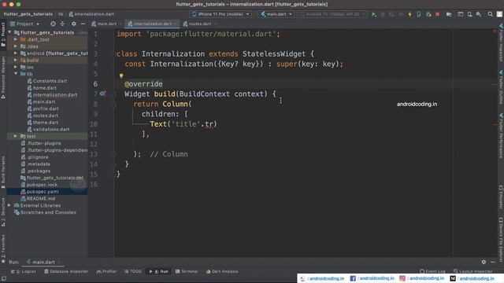Minimize the Run tool window

(x=493, y=262)
